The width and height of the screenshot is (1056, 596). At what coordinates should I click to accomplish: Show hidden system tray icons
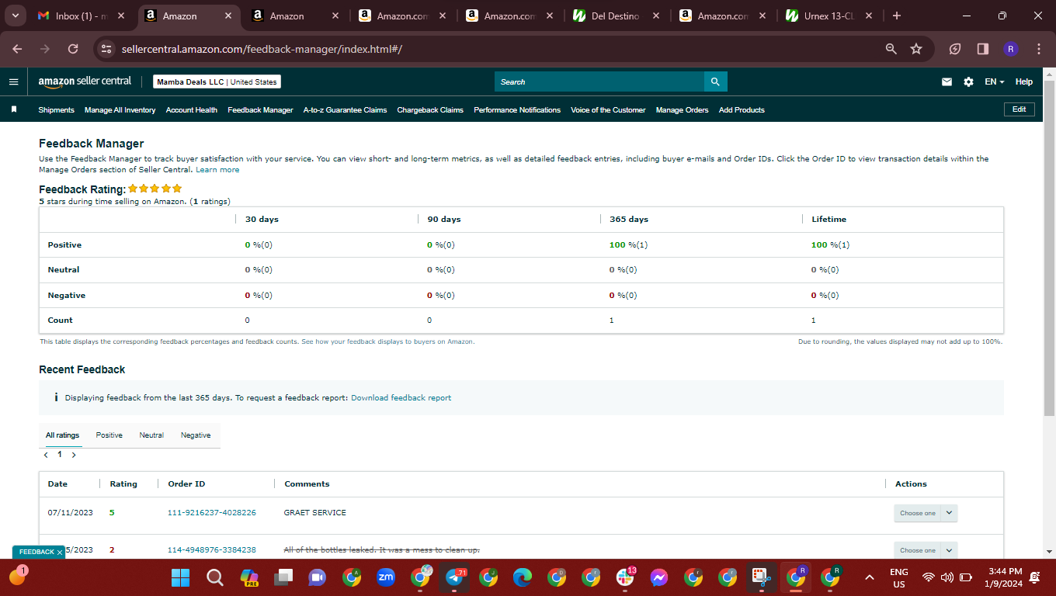coord(870,577)
